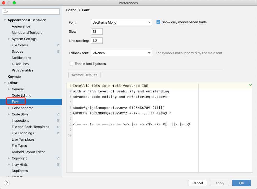Click the project-level icon beside Code Style
Viewport: 257px width, 189px height.
pos(58,114)
